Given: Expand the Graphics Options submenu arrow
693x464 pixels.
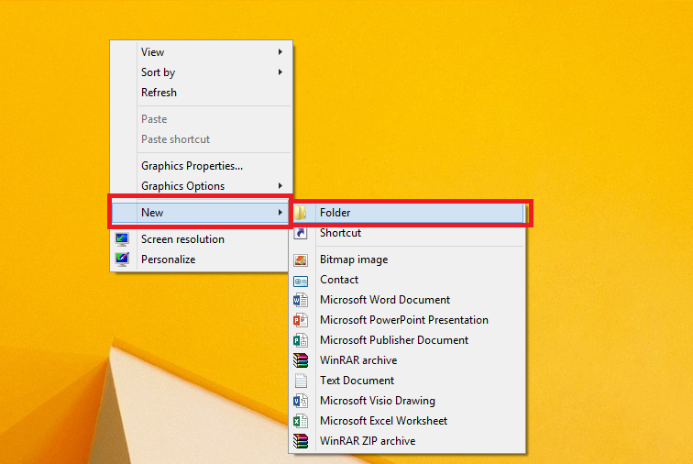Looking at the screenshot, I should [280, 186].
